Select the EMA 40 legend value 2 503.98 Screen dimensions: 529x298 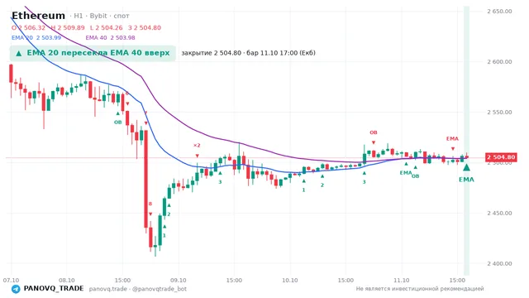pyautogui.click(x=123, y=38)
